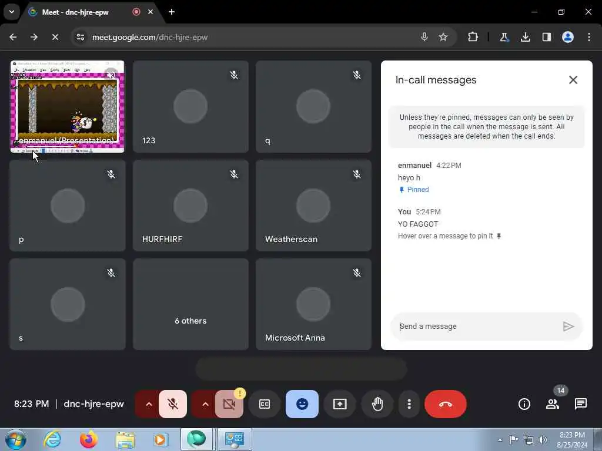Open the Chrome profile avatar
The height and width of the screenshot is (451, 602).
(567, 37)
